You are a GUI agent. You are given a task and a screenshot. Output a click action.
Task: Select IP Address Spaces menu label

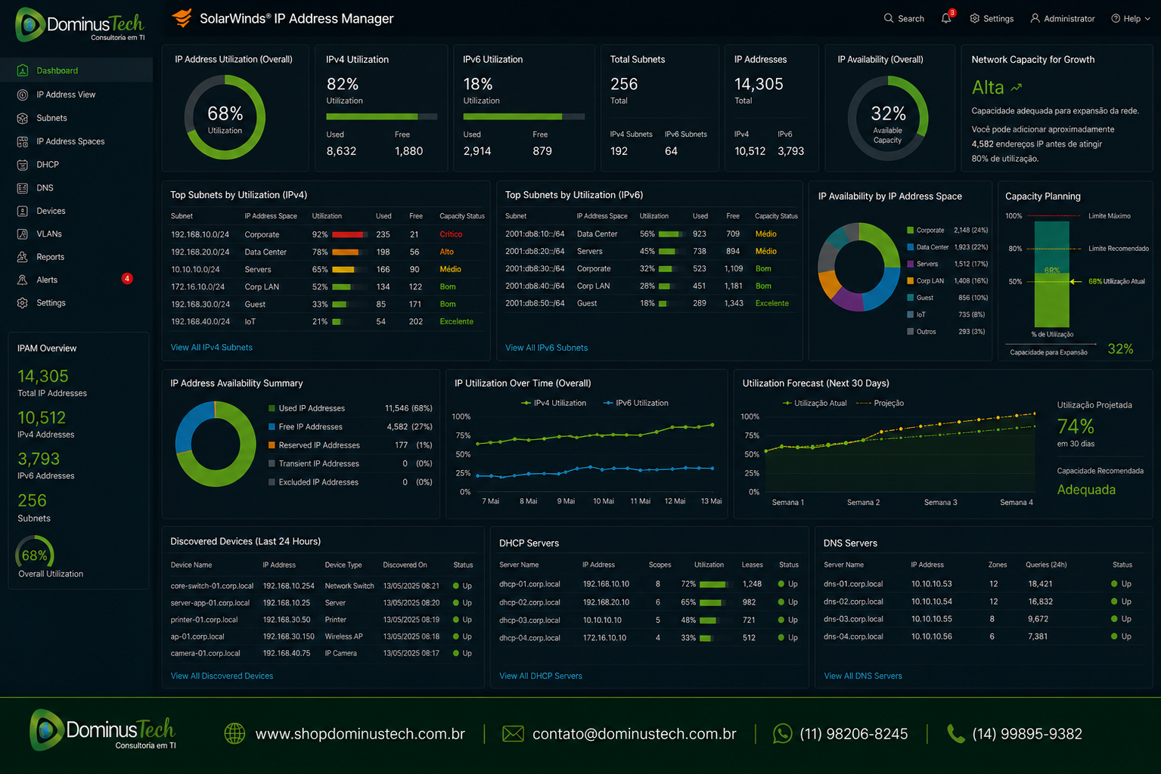click(70, 141)
